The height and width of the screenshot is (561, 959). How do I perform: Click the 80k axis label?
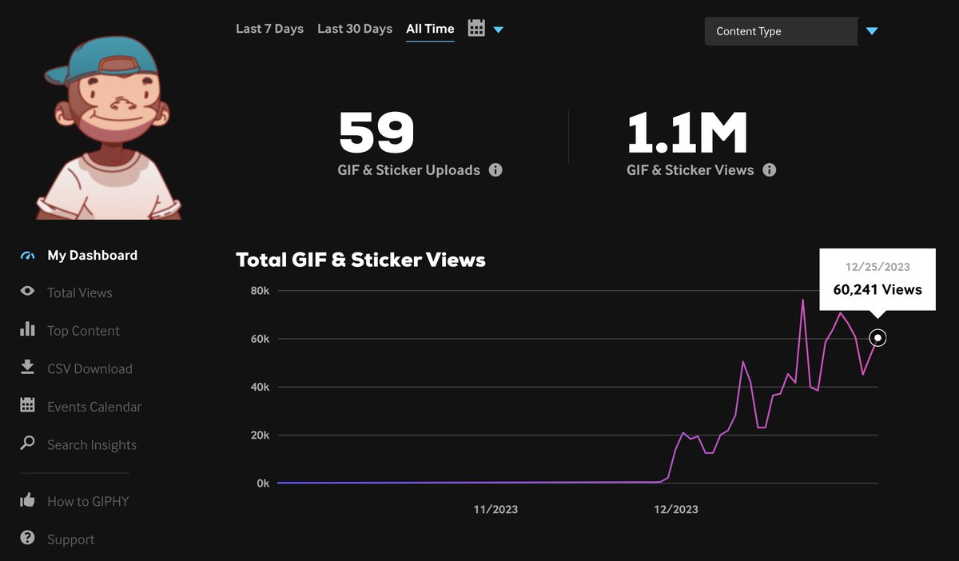(261, 291)
